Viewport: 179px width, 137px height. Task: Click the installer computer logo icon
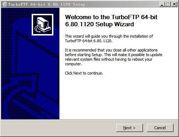[42, 24]
